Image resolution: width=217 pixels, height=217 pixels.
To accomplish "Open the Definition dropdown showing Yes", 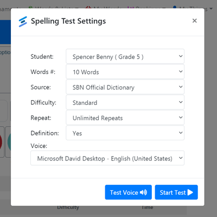I will 125,133.
